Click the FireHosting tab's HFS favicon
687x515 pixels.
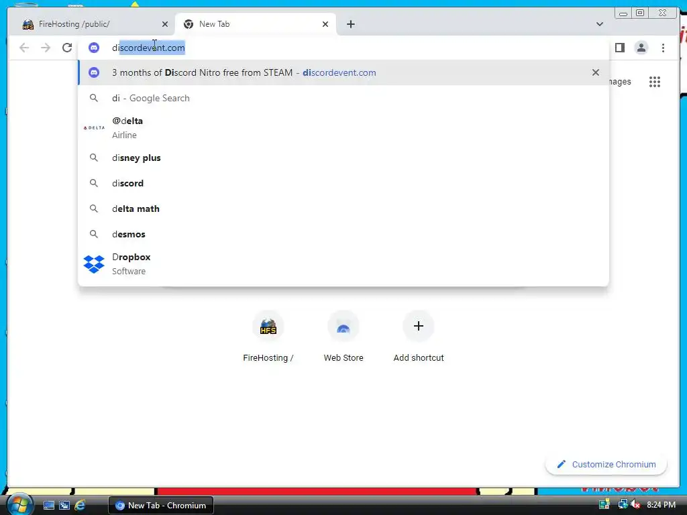pyautogui.click(x=28, y=25)
